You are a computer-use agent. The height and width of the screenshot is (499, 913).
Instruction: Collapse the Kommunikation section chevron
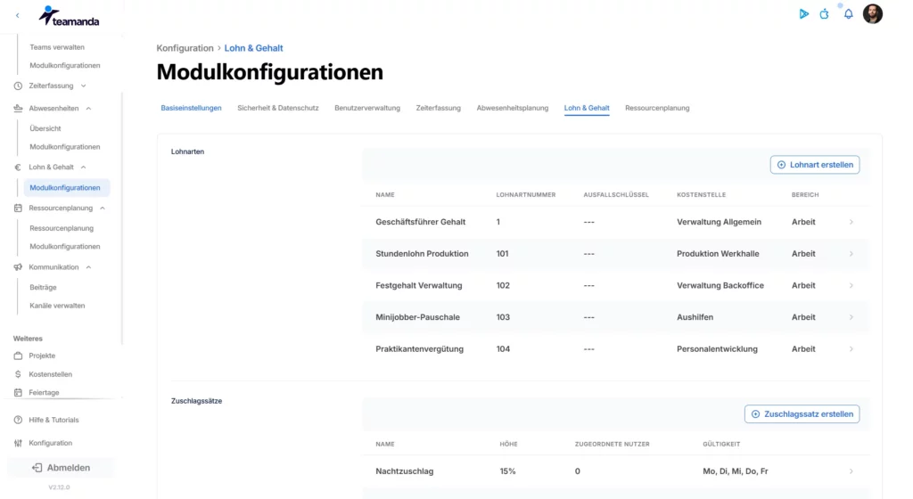pyautogui.click(x=88, y=267)
